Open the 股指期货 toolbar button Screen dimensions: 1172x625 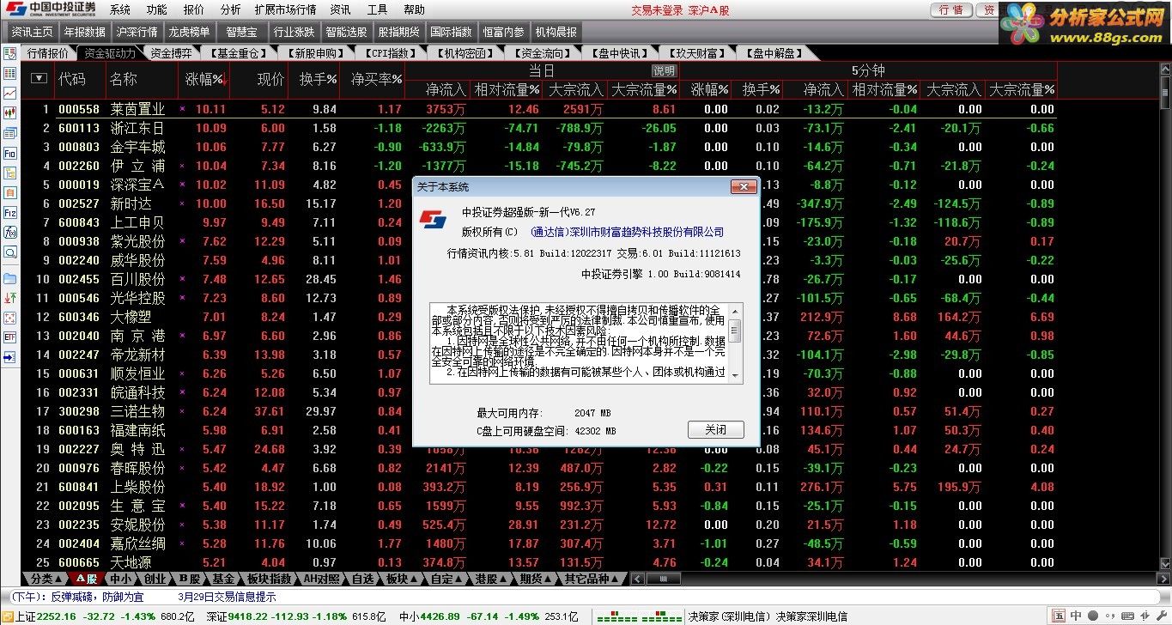tap(398, 32)
